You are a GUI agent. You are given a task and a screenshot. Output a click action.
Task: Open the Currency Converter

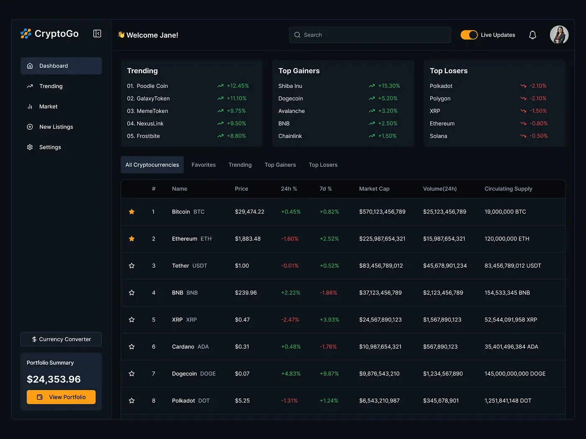(61, 339)
